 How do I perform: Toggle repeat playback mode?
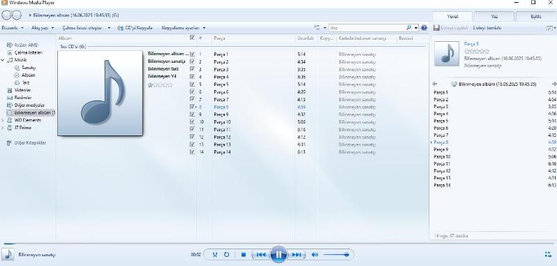[x=227, y=255]
